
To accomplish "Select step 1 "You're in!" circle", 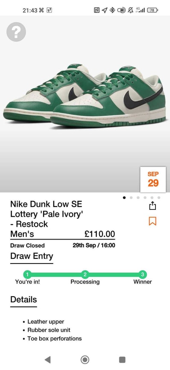I will coord(27,274).
